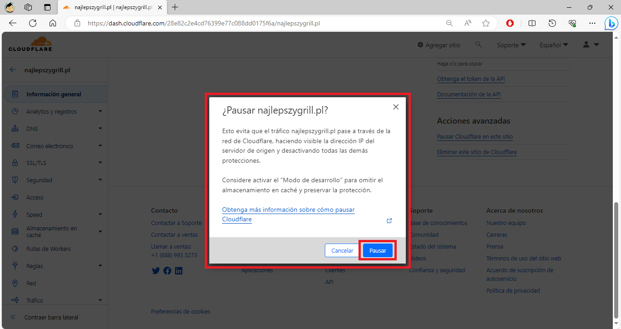The width and height of the screenshot is (621, 329).
Task: Click the Bing Copilot icon in Edge
Action: [611, 23]
